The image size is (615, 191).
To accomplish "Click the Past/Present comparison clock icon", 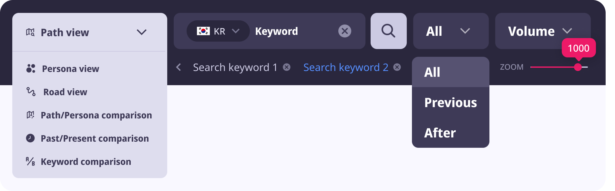I will tap(30, 138).
